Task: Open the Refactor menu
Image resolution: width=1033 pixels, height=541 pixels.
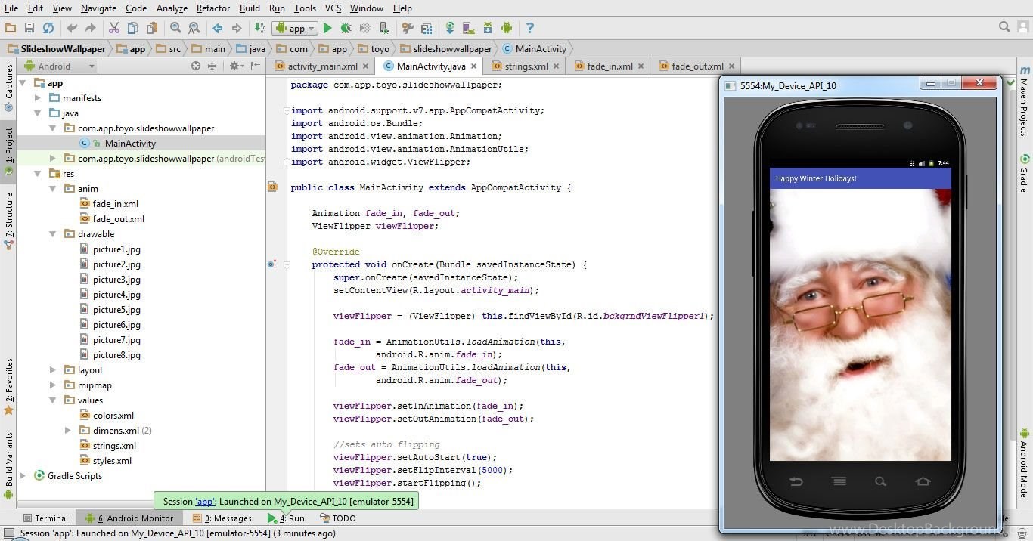Action: 212,8
